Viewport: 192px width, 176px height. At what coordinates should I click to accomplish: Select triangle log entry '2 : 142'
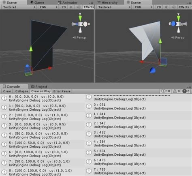coord(139,125)
